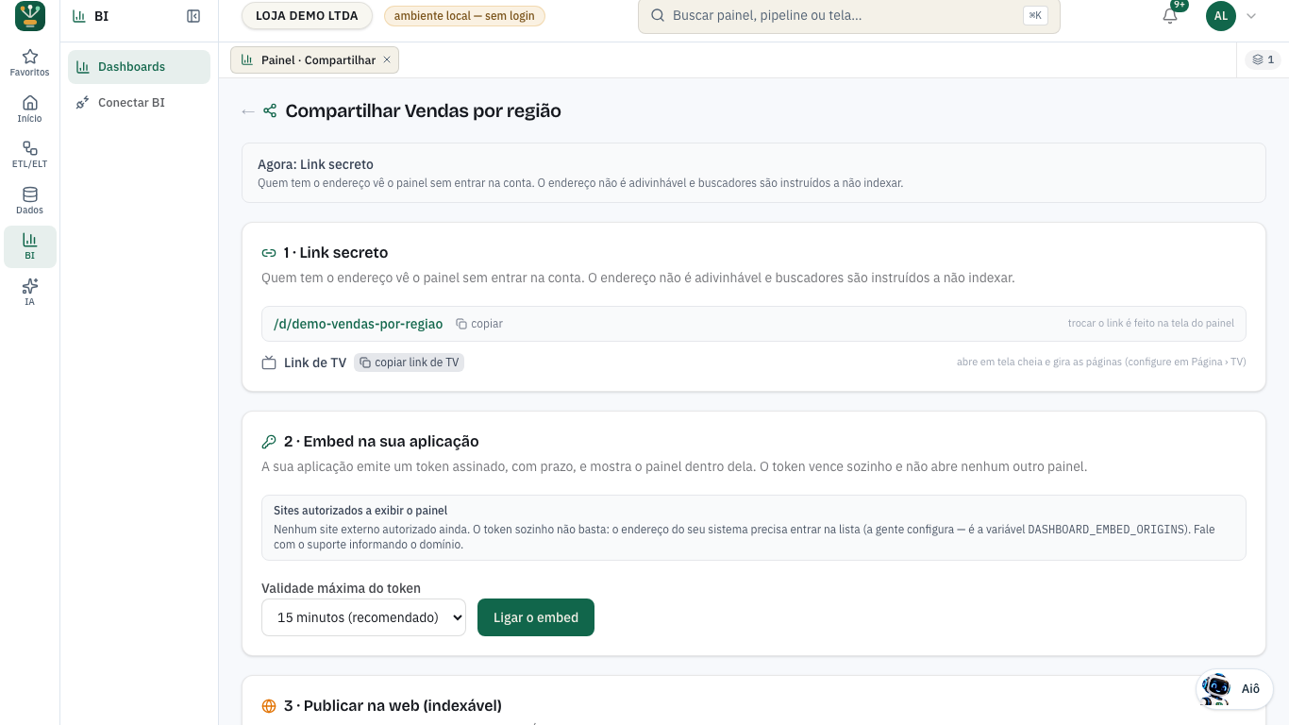Click the LOJA DEMO LTDA company button

click(307, 16)
